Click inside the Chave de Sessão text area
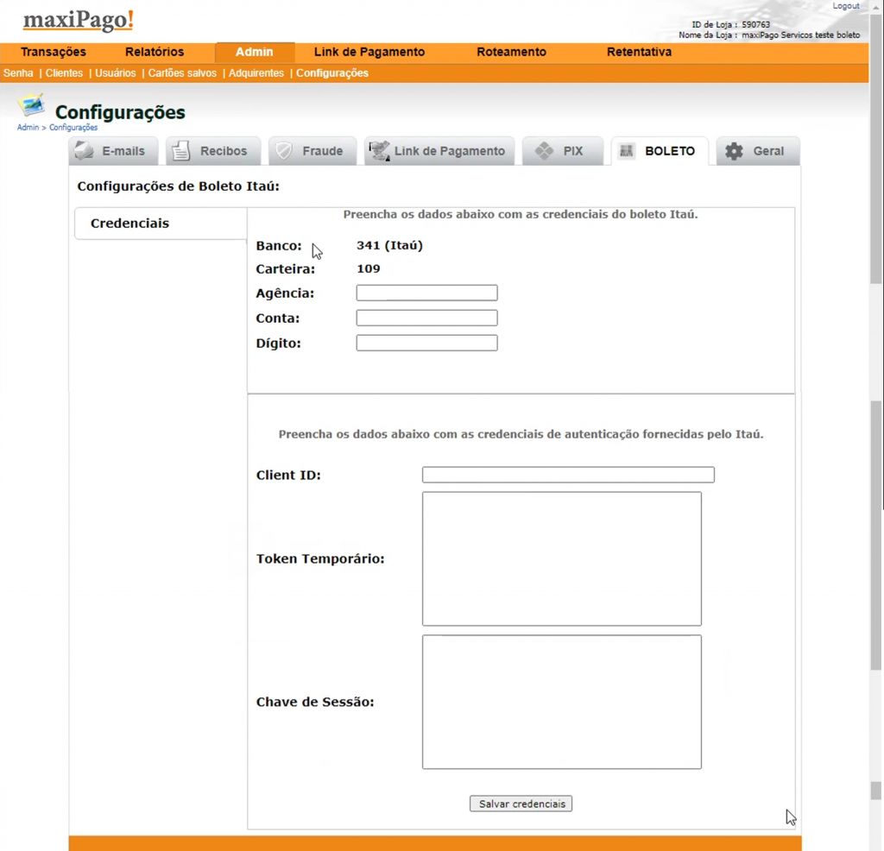This screenshot has width=884, height=851. pyautogui.click(x=561, y=702)
